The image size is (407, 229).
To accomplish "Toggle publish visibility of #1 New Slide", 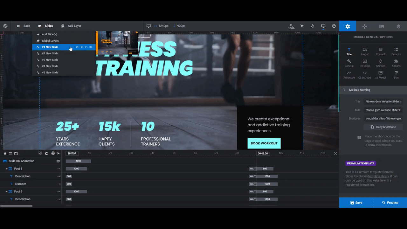I will 77,47.
